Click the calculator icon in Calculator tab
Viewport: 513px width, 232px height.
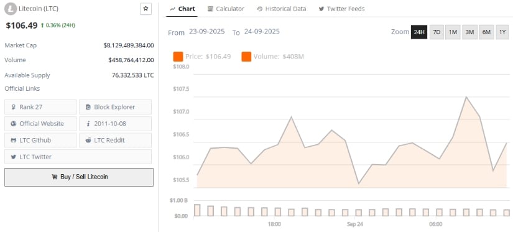[210, 9]
